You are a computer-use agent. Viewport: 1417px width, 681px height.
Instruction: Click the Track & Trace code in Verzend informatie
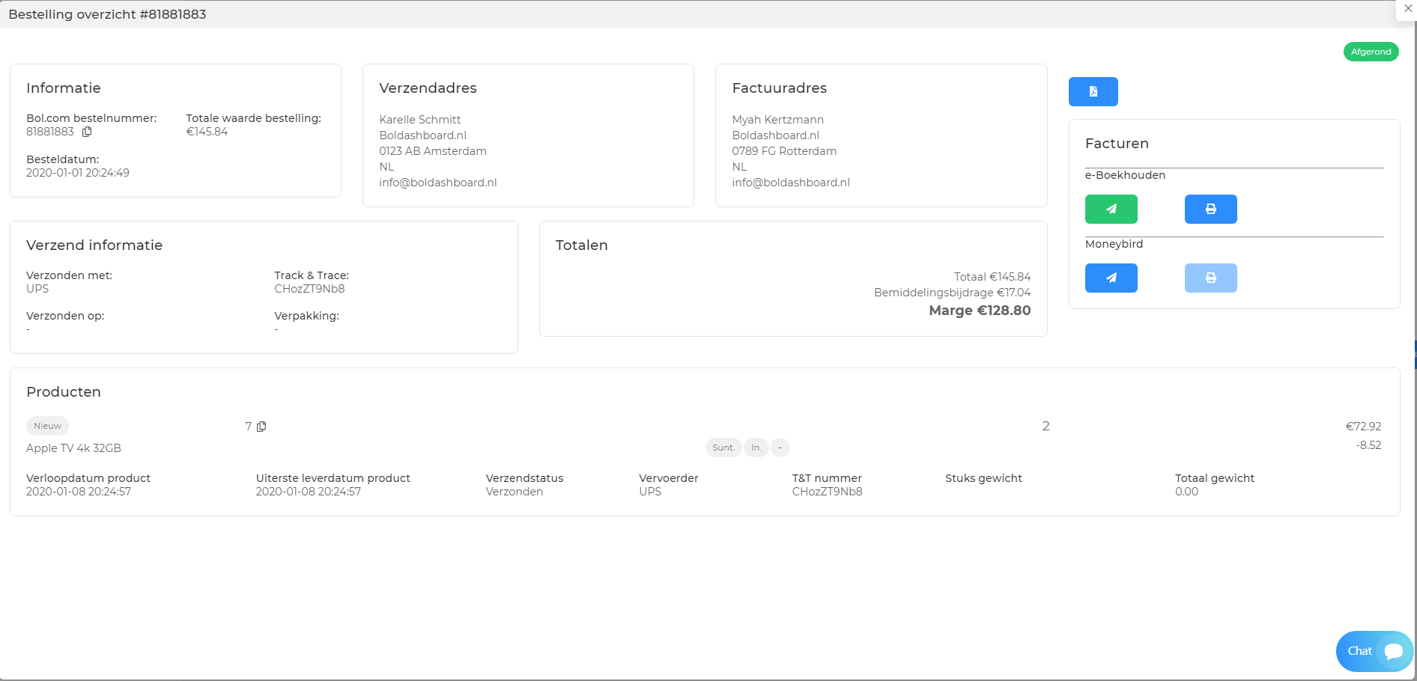309,289
